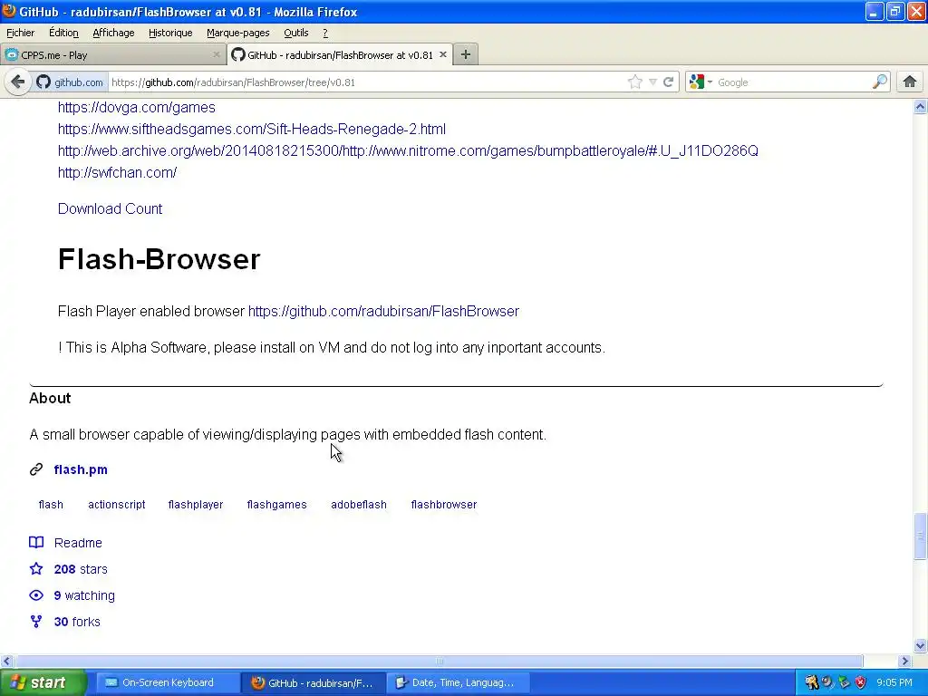The height and width of the screenshot is (696, 928).
Task: Select the actionscript topic tag
Action: click(117, 504)
